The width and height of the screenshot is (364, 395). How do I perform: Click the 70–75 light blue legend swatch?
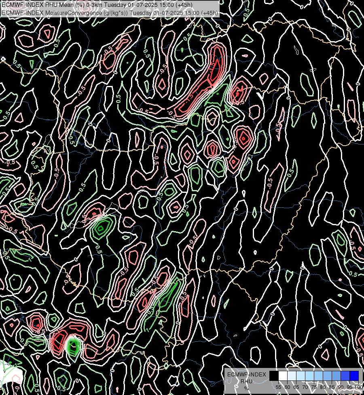point(309,376)
